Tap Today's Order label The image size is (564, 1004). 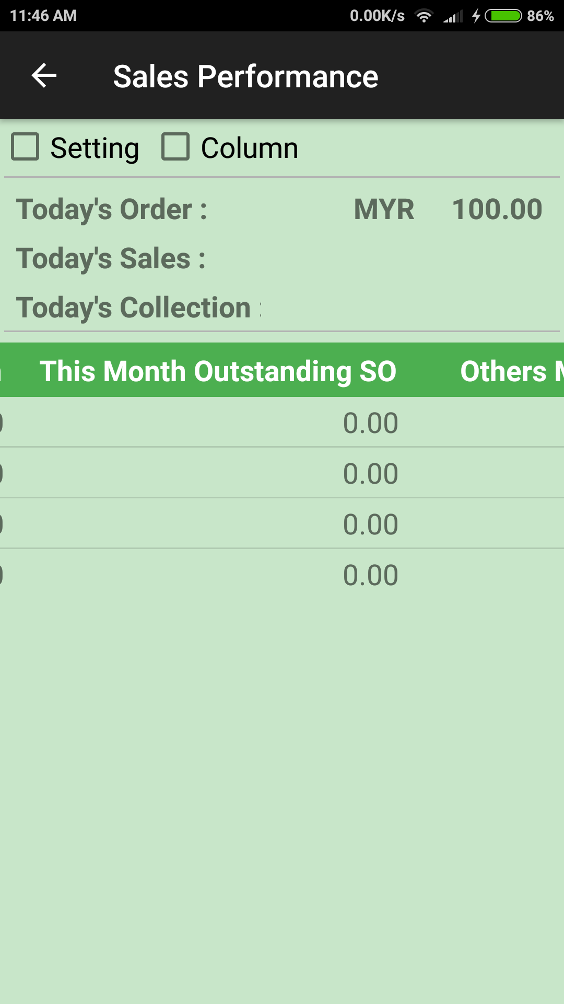point(112,209)
